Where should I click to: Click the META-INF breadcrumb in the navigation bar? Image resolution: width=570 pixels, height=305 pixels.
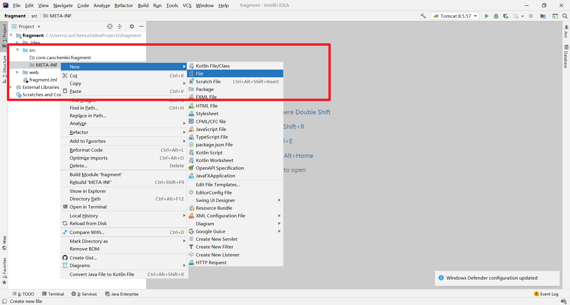58,16
